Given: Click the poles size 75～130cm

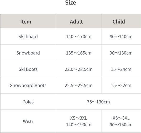Looking at the screenshot, I should pos(98,102).
